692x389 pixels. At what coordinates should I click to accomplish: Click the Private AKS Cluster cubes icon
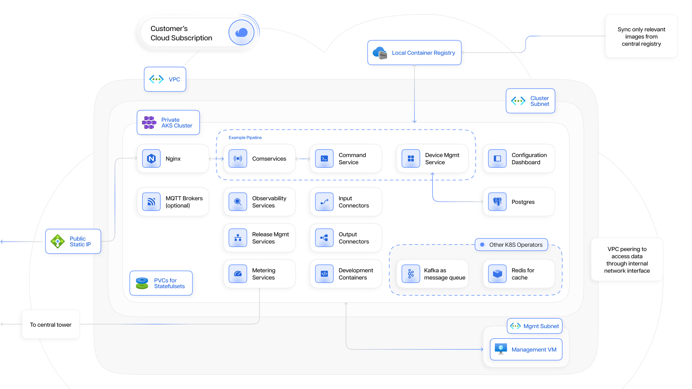click(x=149, y=122)
